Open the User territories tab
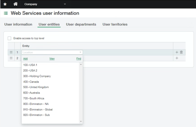This screenshot has width=196, height=127. pos(115,24)
